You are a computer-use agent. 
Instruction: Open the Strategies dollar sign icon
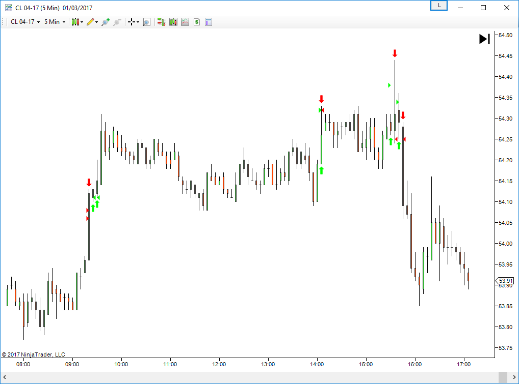coord(197,22)
